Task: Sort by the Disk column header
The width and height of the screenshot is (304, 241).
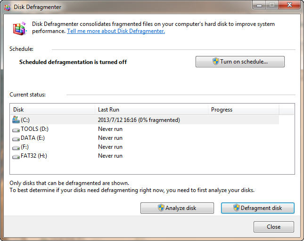Action: click(52, 110)
